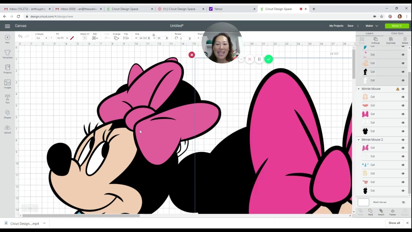
Task: Delete the image with the red X handle
Action: [x=192, y=55]
